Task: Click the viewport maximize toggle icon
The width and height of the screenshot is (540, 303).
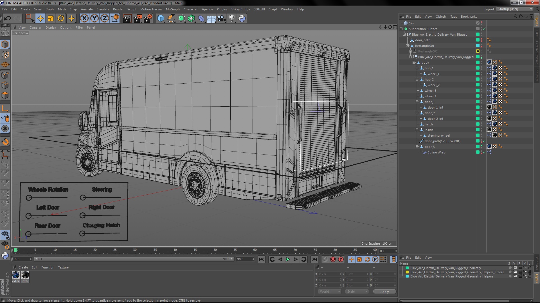Action: [x=395, y=27]
